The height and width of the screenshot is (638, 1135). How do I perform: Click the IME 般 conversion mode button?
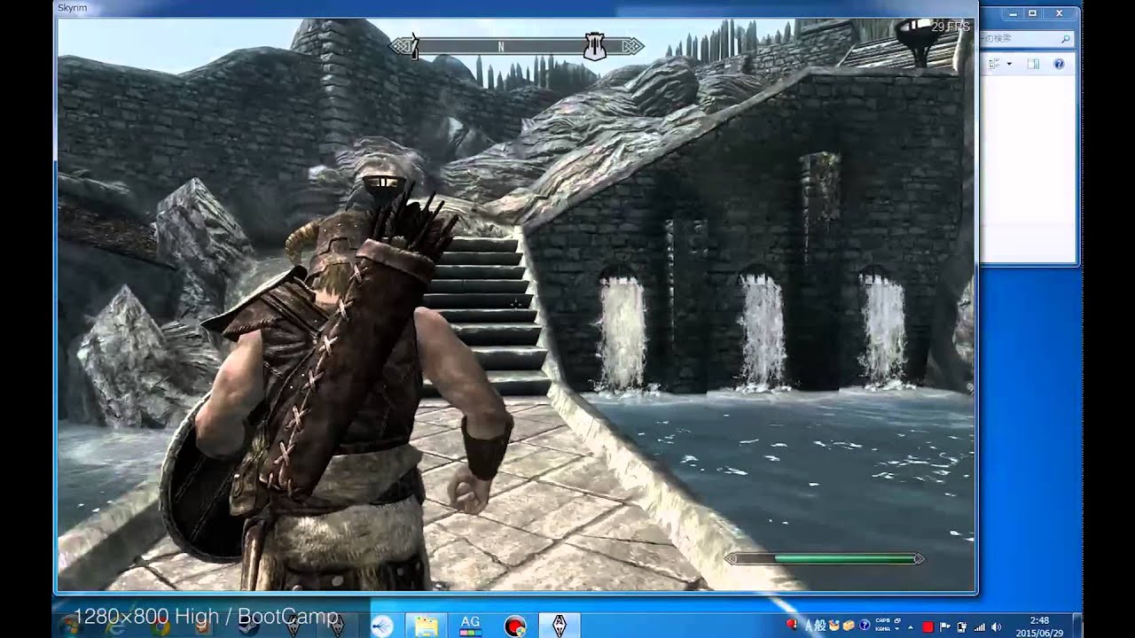[820, 625]
